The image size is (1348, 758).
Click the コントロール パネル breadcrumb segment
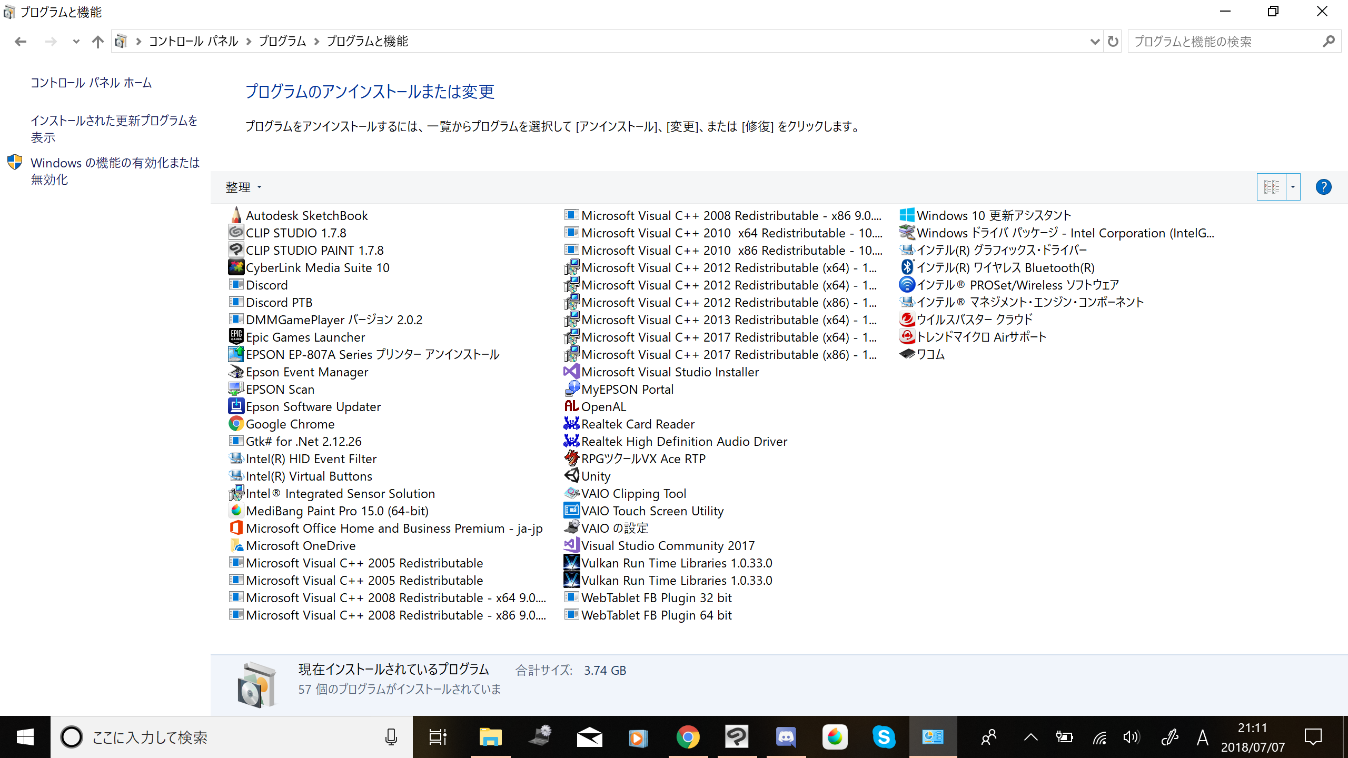click(193, 41)
